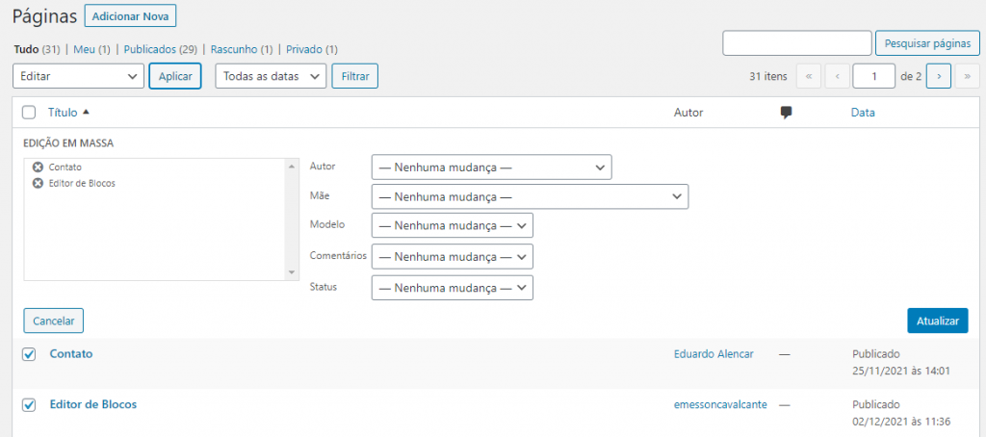The image size is (986, 437).
Task: Open the Autor dropdown in bulk edit
Action: (x=492, y=167)
